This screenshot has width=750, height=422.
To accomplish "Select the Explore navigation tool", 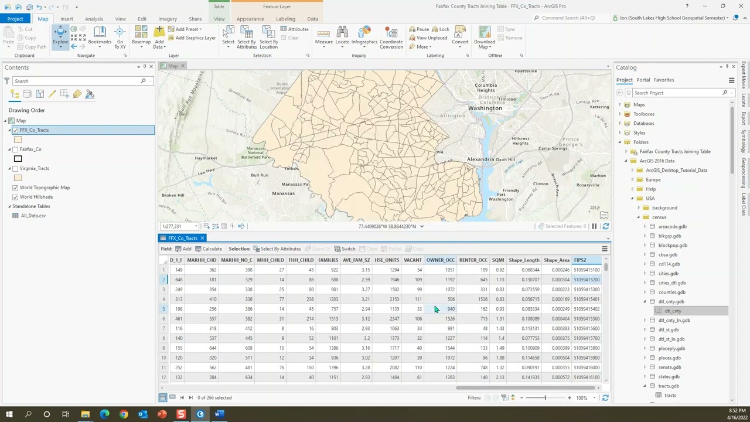I will click(x=60, y=36).
